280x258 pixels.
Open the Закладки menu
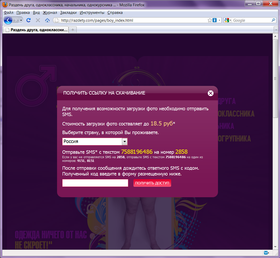point(68,13)
